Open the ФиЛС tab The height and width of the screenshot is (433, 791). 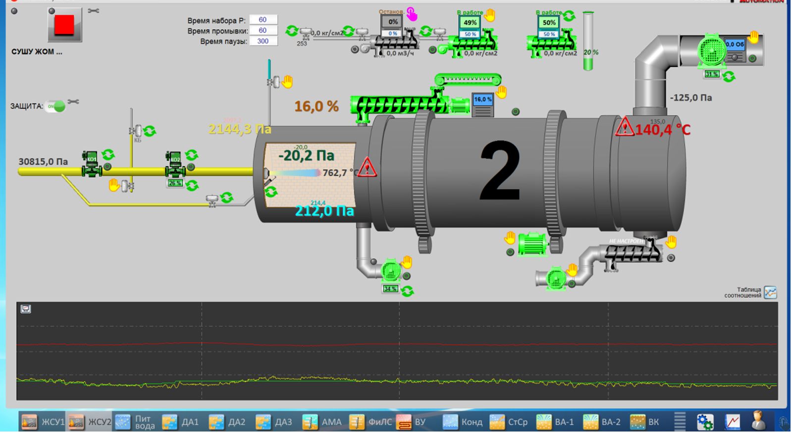370,422
